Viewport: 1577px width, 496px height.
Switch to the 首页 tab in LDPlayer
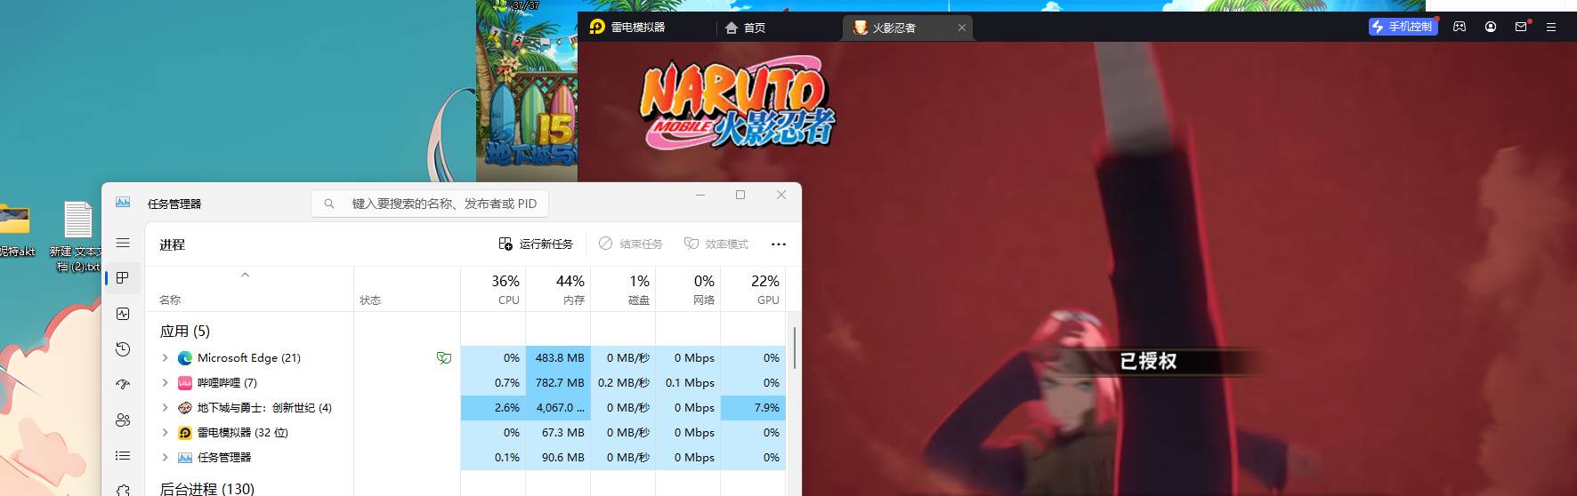746,28
